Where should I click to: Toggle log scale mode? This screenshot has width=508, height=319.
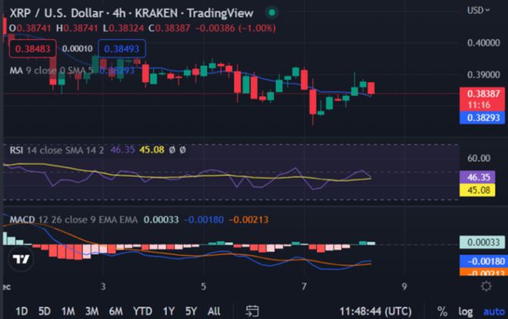(x=463, y=310)
